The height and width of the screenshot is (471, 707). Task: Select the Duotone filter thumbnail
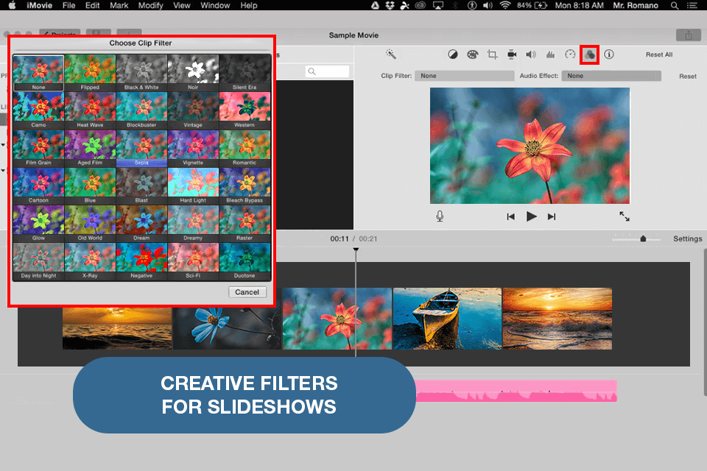(x=245, y=261)
